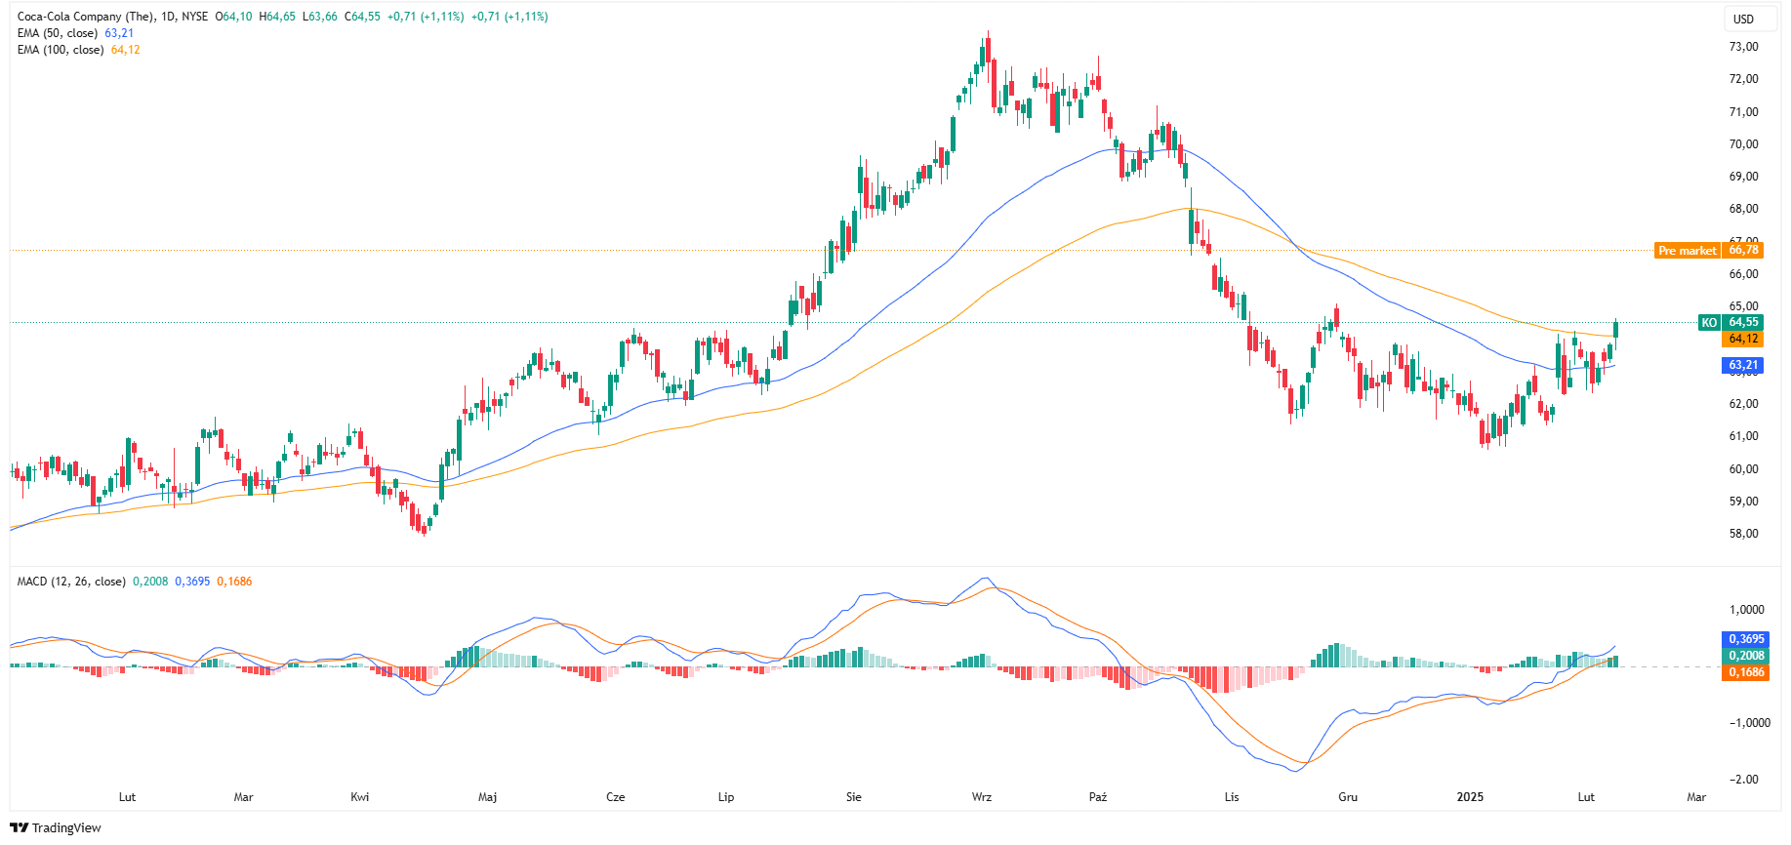Select the MACD (12, 26, close) legend label

tap(71, 582)
